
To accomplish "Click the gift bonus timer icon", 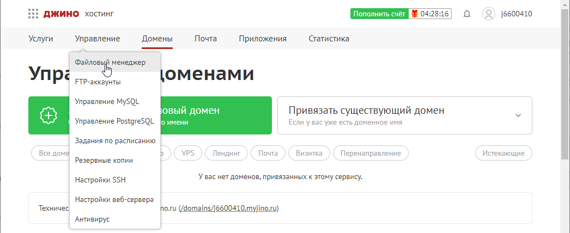I will tap(415, 14).
